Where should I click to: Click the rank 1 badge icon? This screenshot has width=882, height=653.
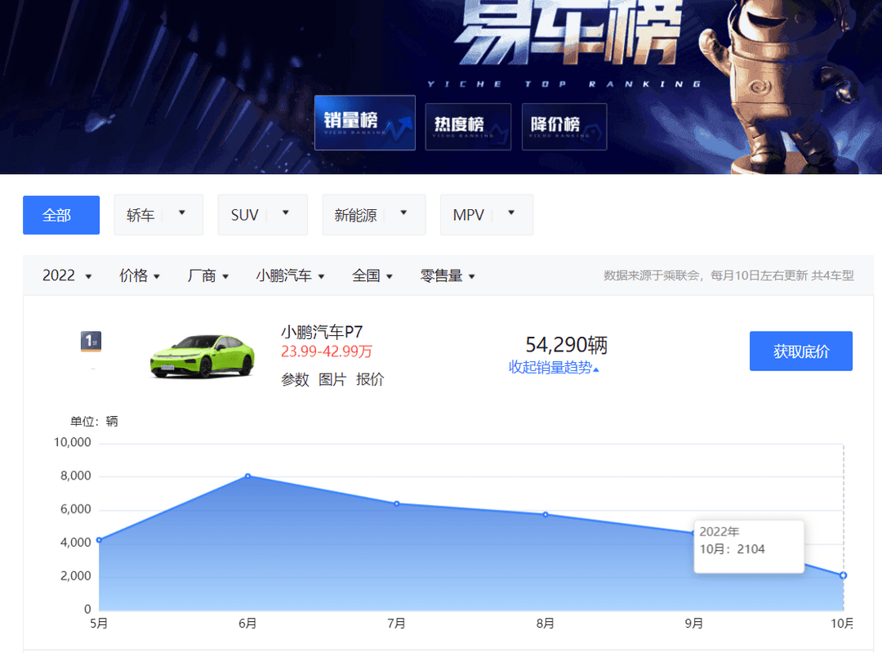tap(91, 341)
